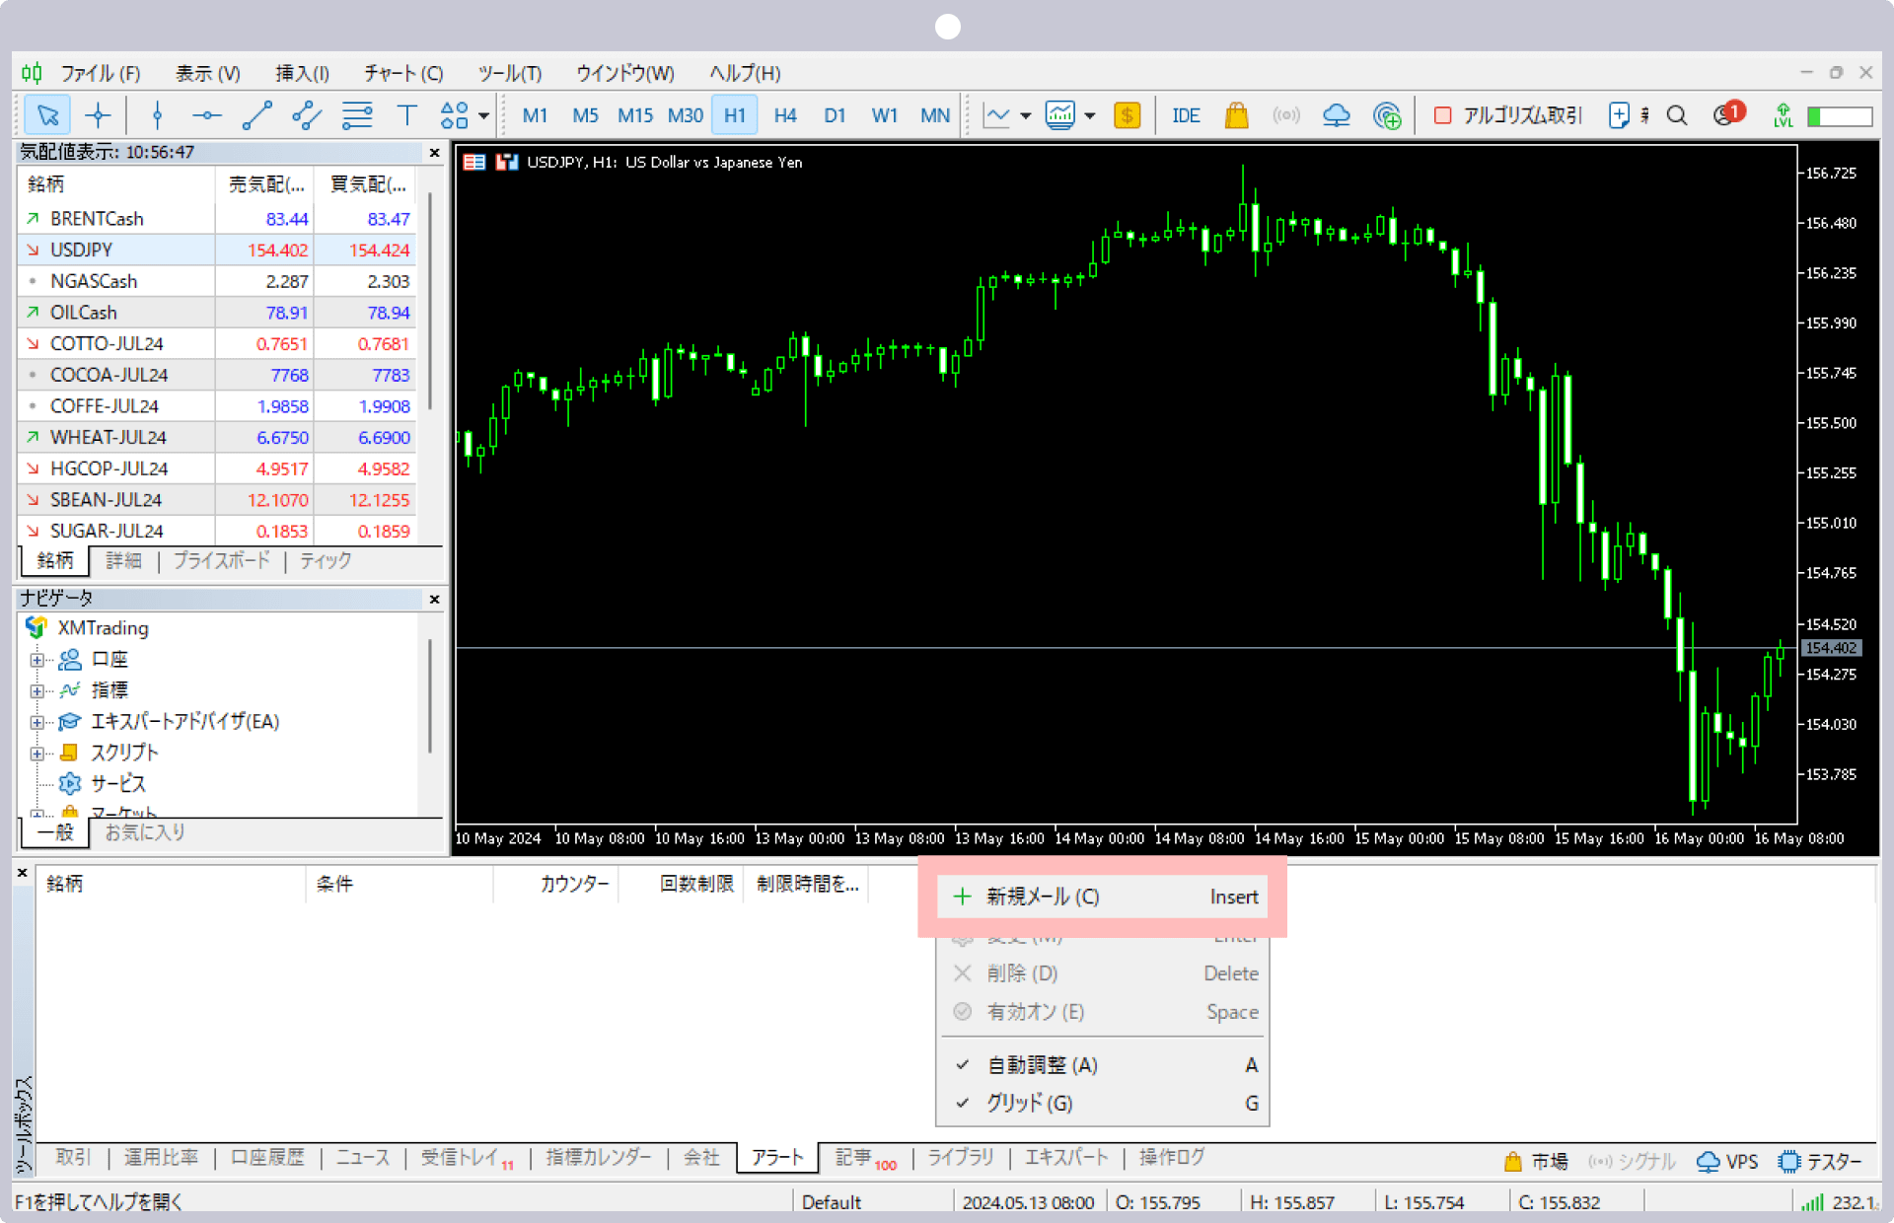Select the horizontal line tool
This screenshot has width=1894, height=1223.
click(207, 115)
